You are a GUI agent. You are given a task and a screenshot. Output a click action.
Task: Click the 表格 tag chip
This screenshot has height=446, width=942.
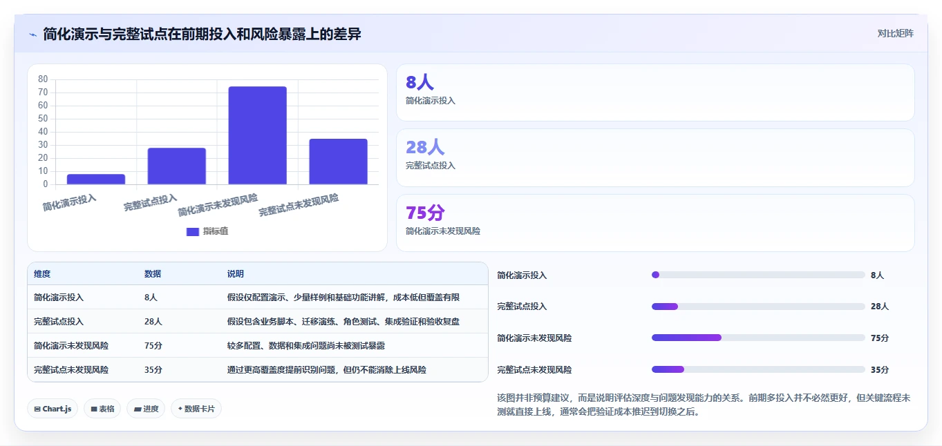click(102, 409)
